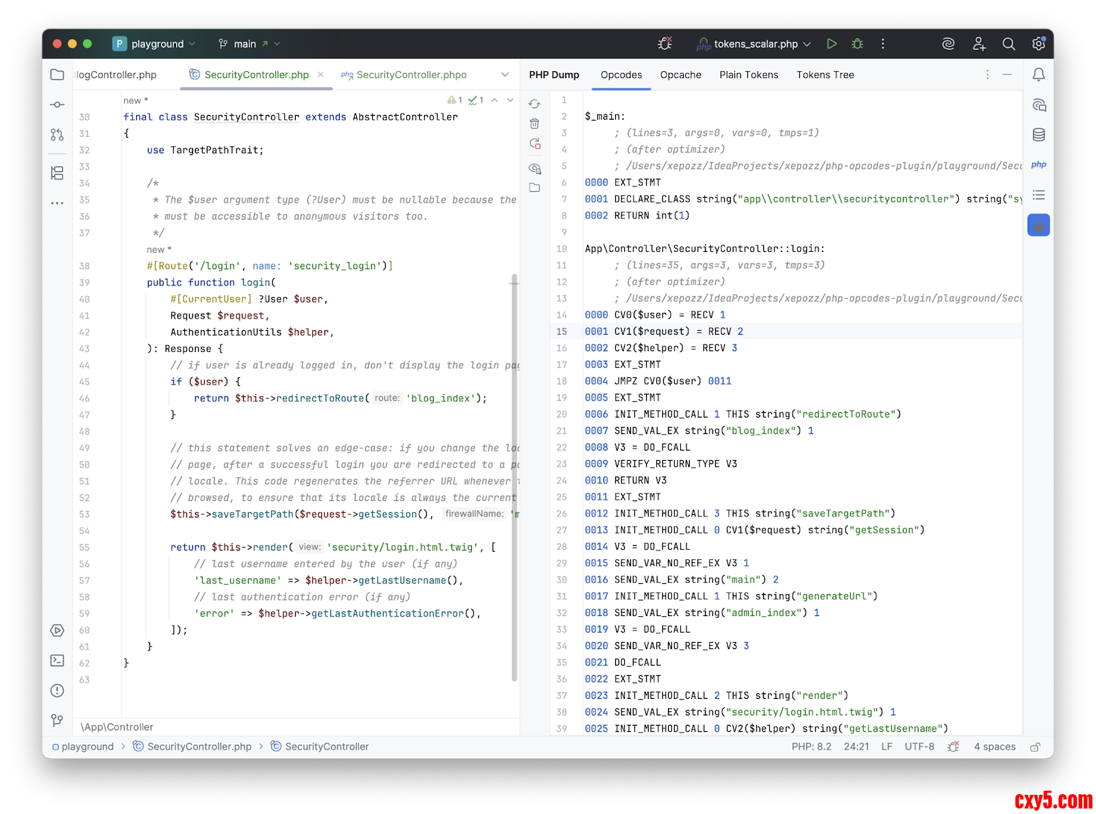Run tokens_scalar.php with the green play icon
Screen dimensions: 1096x814
click(x=832, y=44)
